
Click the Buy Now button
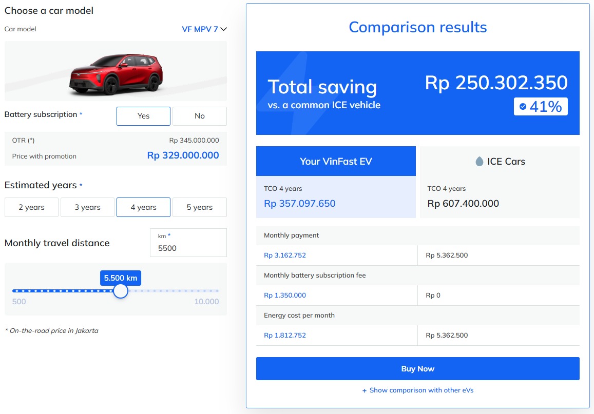pos(417,368)
